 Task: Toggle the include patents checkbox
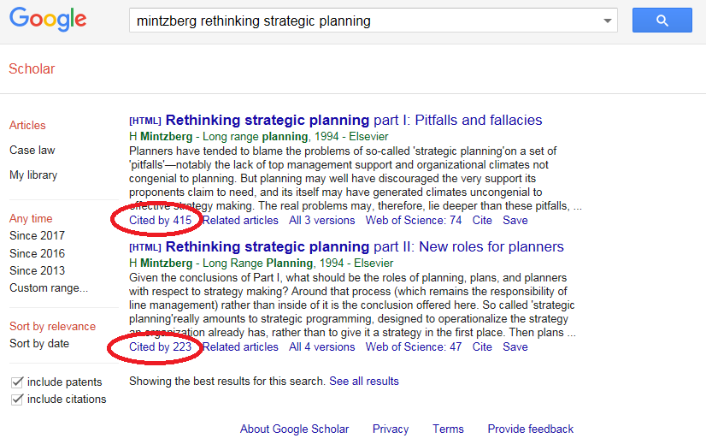coord(16,382)
